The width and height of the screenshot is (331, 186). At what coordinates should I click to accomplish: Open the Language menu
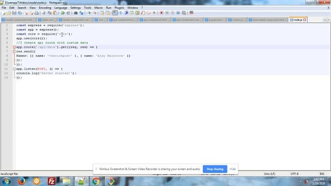(61, 8)
